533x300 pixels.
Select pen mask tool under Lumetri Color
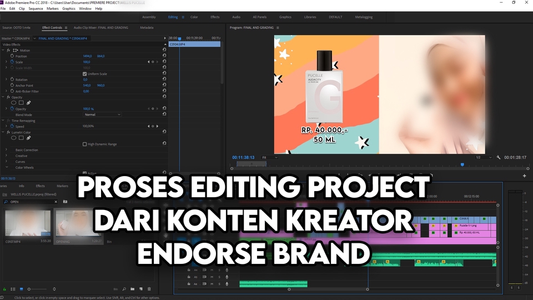pos(28,138)
